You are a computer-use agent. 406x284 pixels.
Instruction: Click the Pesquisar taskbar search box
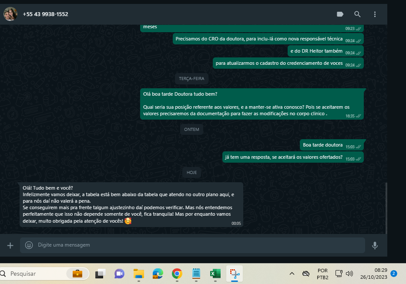[44, 274]
